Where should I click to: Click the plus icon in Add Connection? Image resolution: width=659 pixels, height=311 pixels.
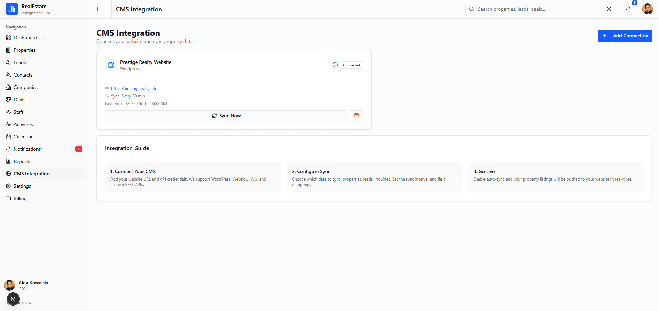click(x=605, y=36)
